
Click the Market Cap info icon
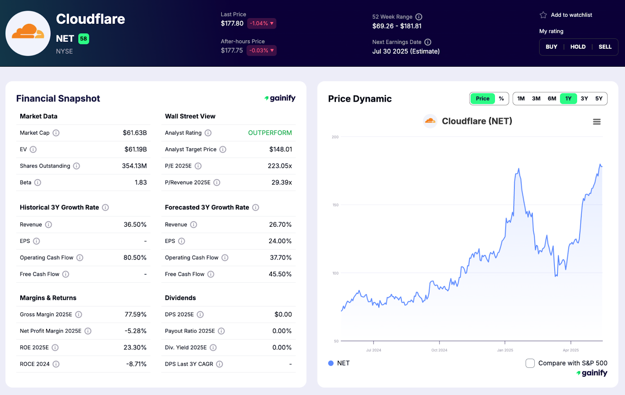click(56, 133)
